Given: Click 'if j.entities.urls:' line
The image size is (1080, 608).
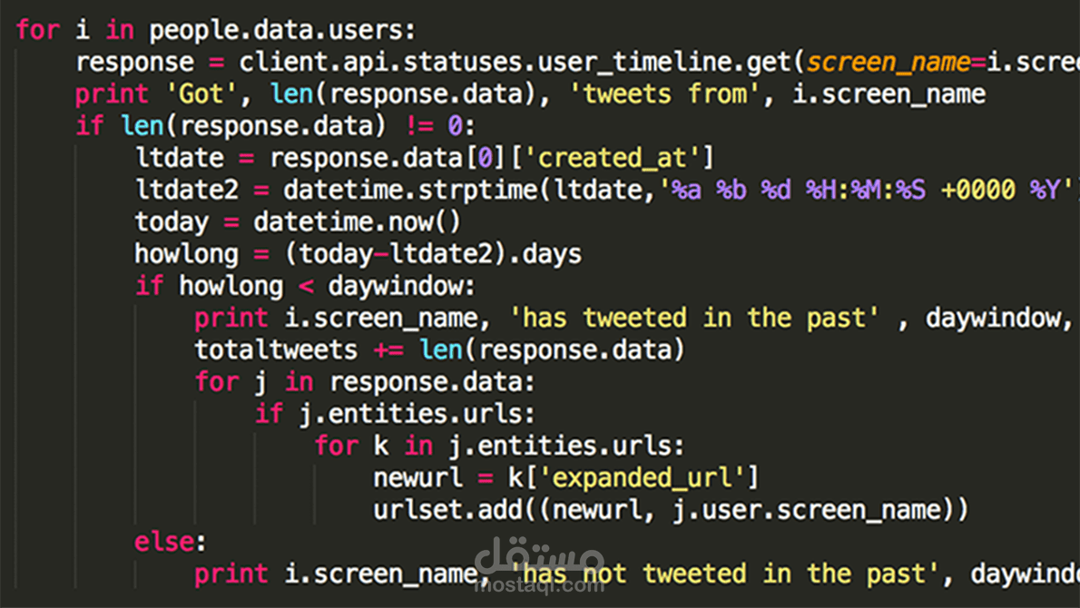Looking at the screenshot, I should click(395, 414).
